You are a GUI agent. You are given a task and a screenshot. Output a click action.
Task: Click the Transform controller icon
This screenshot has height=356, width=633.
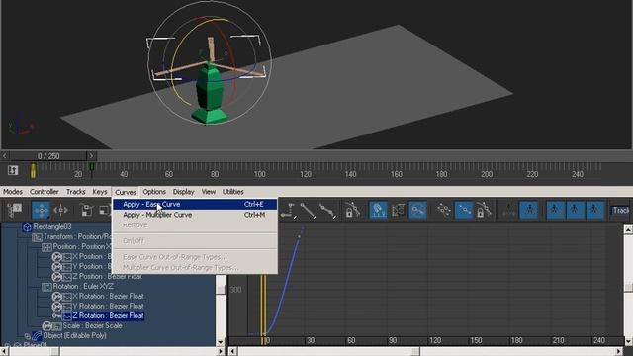(x=38, y=237)
